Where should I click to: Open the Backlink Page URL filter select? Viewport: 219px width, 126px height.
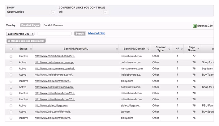[20, 33]
